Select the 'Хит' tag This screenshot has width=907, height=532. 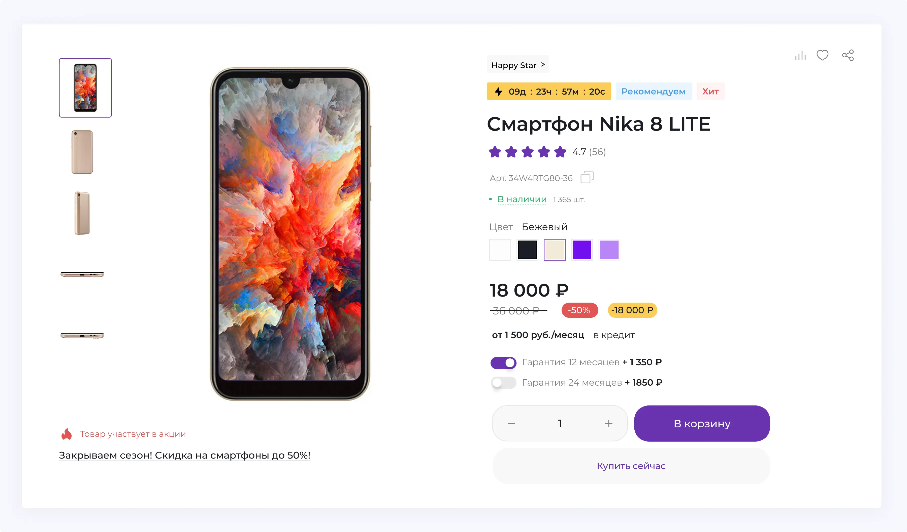tap(710, 91)
